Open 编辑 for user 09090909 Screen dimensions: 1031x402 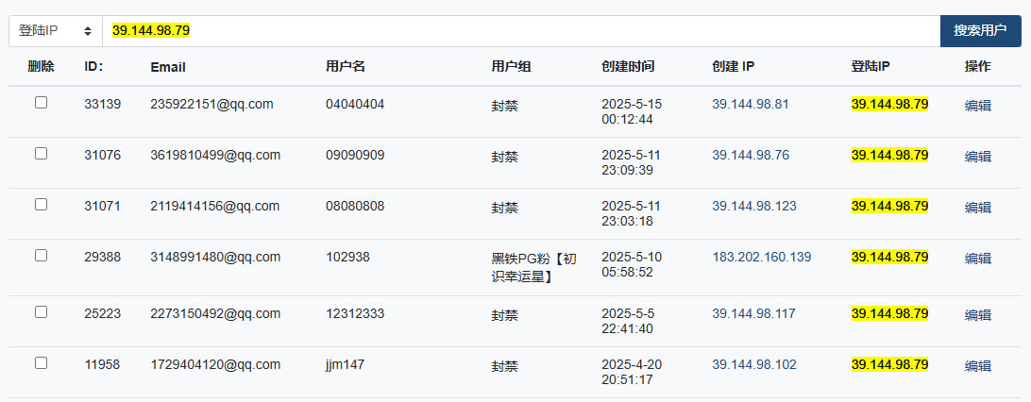point(977,157)
